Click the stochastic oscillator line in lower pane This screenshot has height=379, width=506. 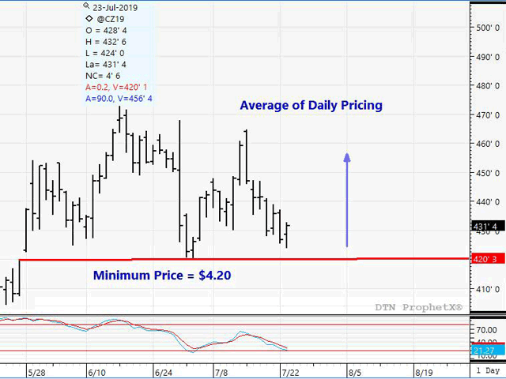pos(144,334)
